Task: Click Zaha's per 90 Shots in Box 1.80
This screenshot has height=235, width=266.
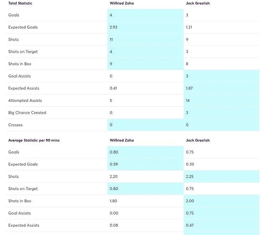Action: (x=114, y=201)
